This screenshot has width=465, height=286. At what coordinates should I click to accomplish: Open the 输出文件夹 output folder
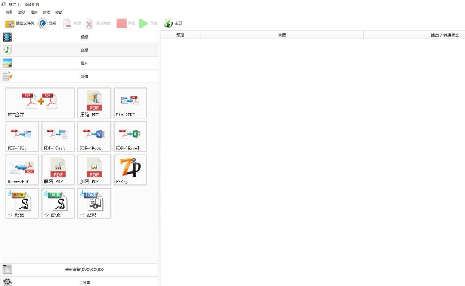pyautogui.click(x=19, y=23)
